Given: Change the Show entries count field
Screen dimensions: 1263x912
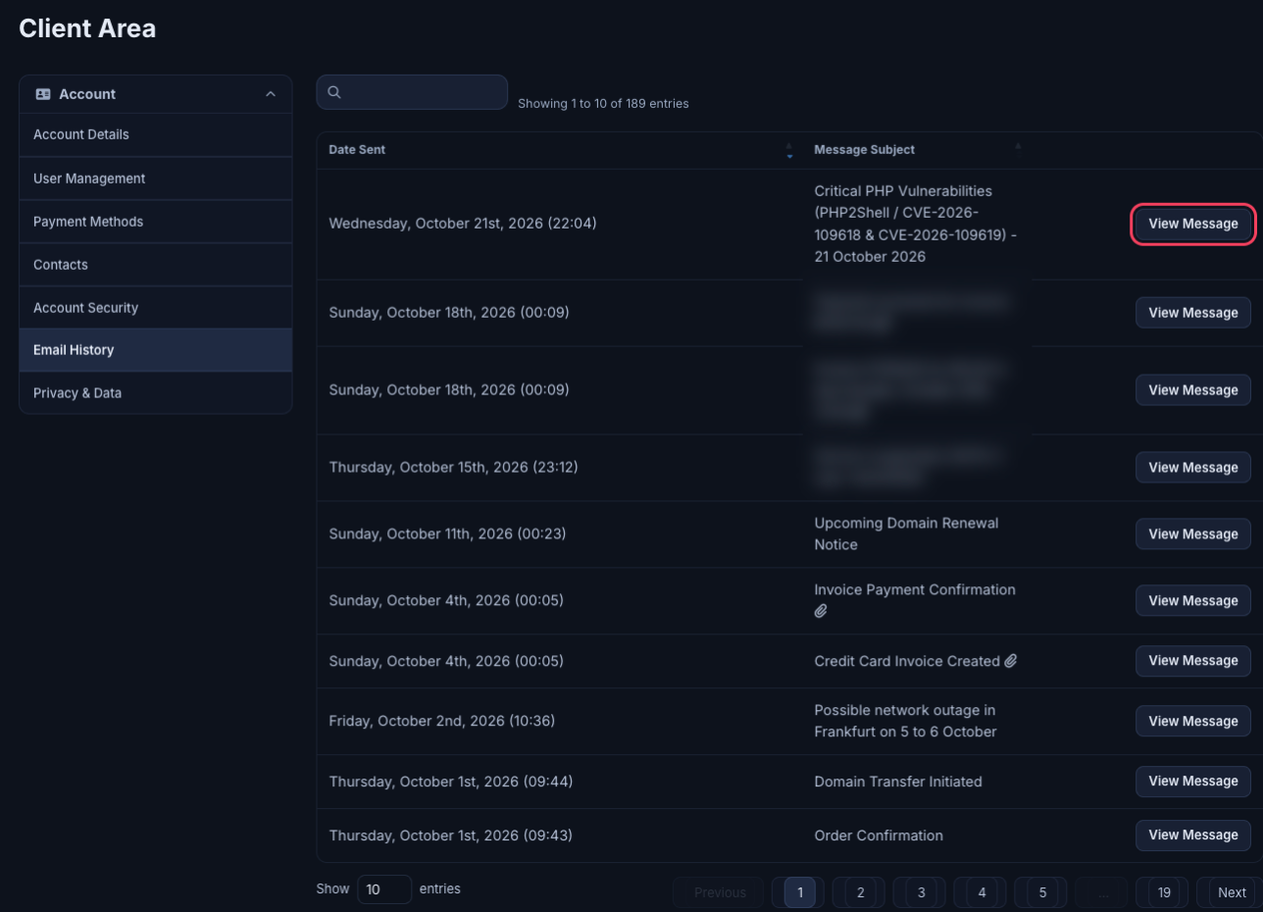Looking at the screenshot, I should pos(384,889).
